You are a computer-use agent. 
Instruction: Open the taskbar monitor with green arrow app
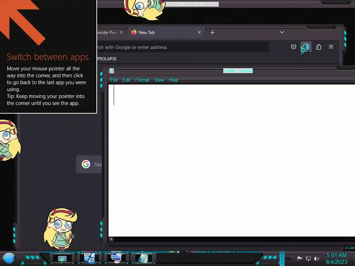pyautogui.click(x=62, y=259)
